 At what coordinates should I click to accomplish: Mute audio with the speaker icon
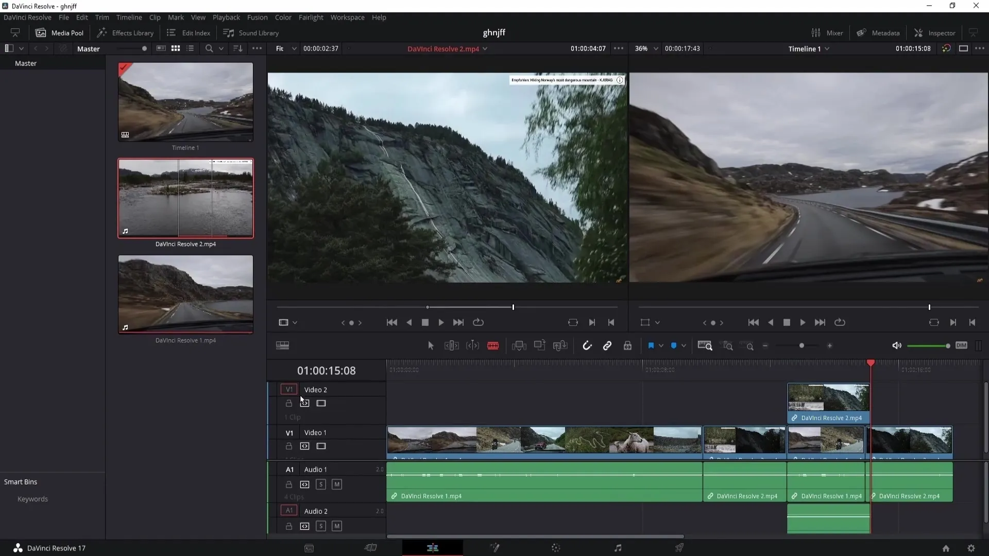coord(897,345)
